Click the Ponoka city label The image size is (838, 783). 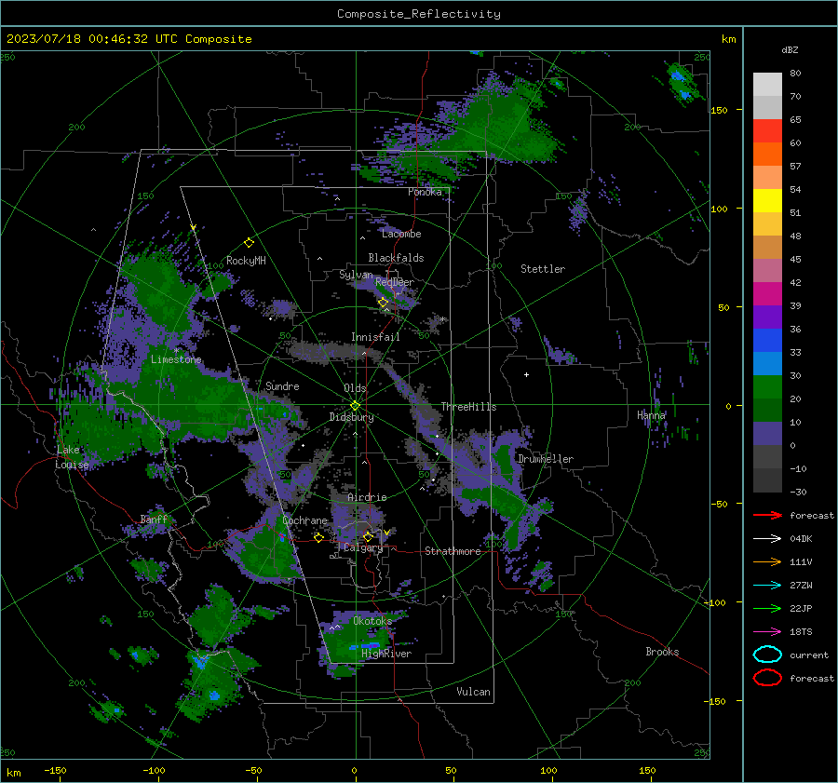tap(425, 192)
